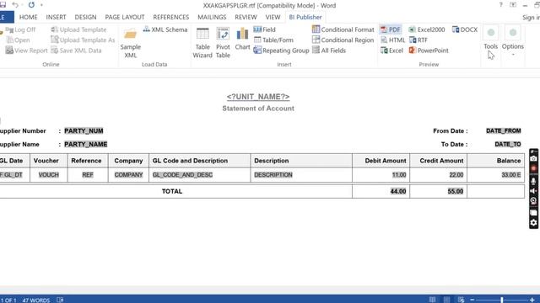
Task: Open the HOME ribbon tab
Action: 28,17
